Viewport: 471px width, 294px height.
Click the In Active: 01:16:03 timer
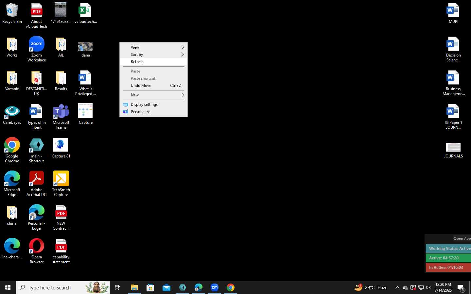pyautogui.click(x=448, y=268)
